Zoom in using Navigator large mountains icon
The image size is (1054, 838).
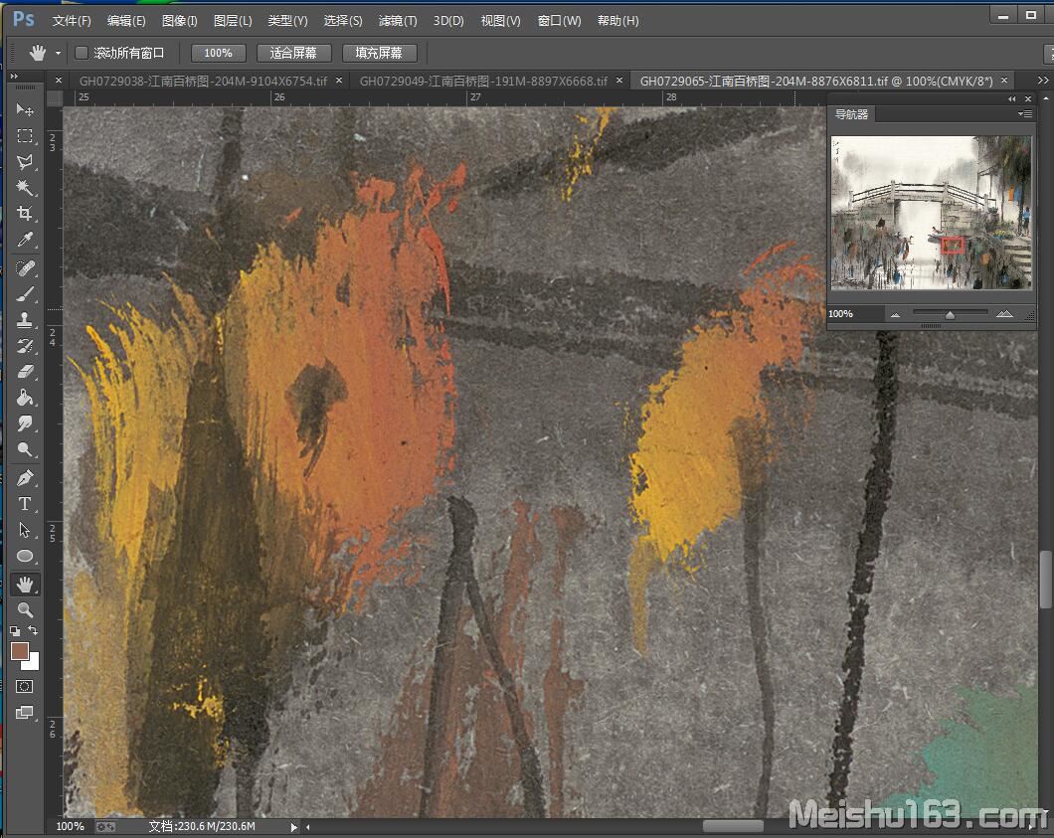1004,314
